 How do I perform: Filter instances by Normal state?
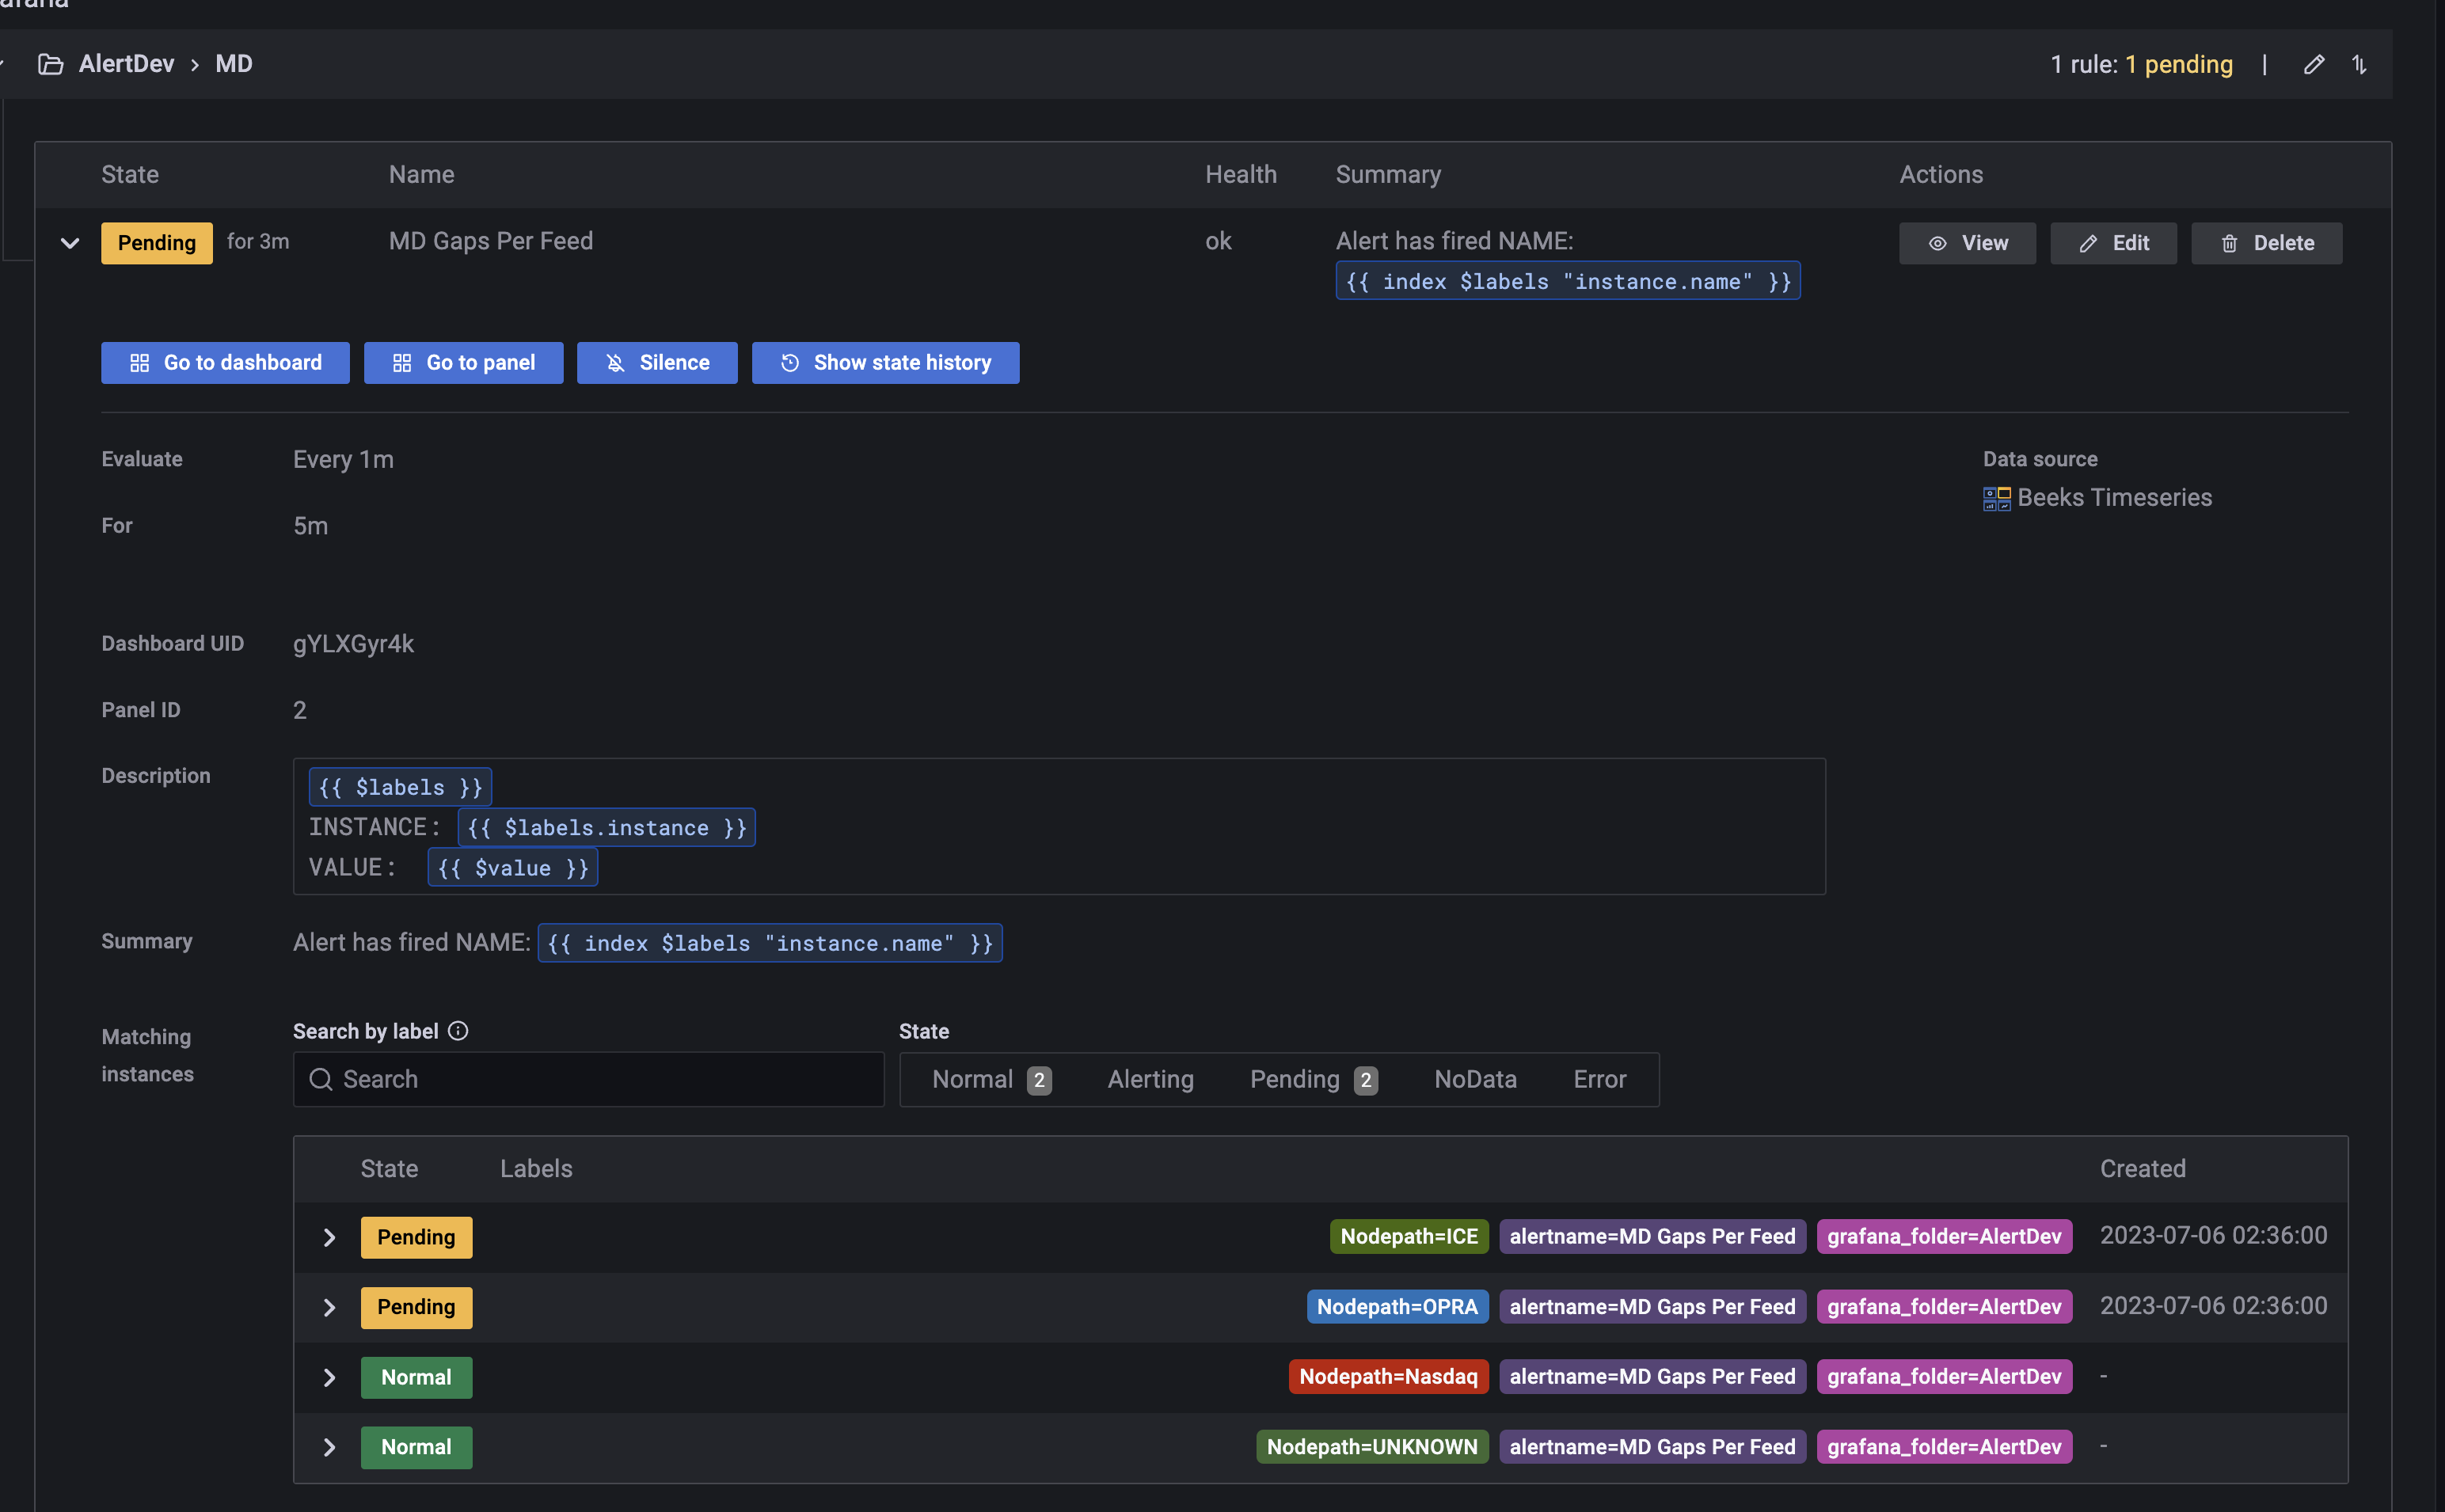[989, 1080]
